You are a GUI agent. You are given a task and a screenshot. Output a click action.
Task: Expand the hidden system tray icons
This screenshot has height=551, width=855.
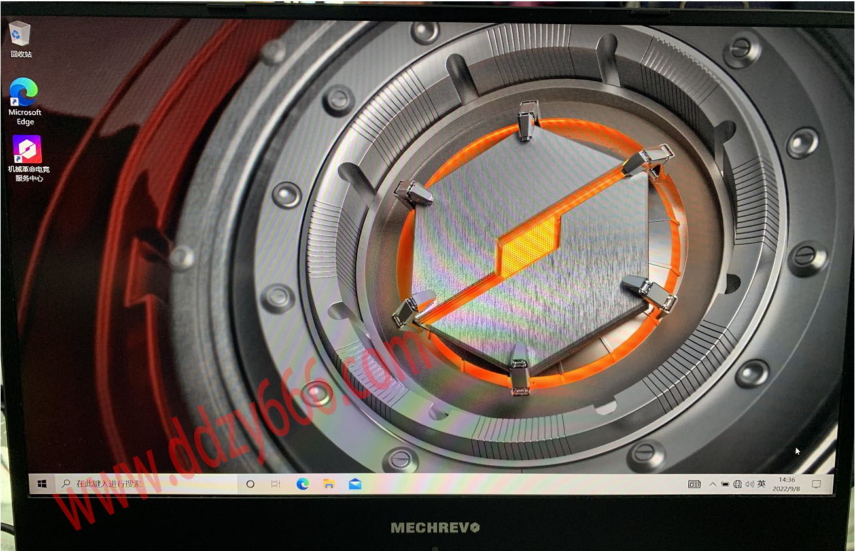coord(712,484)
